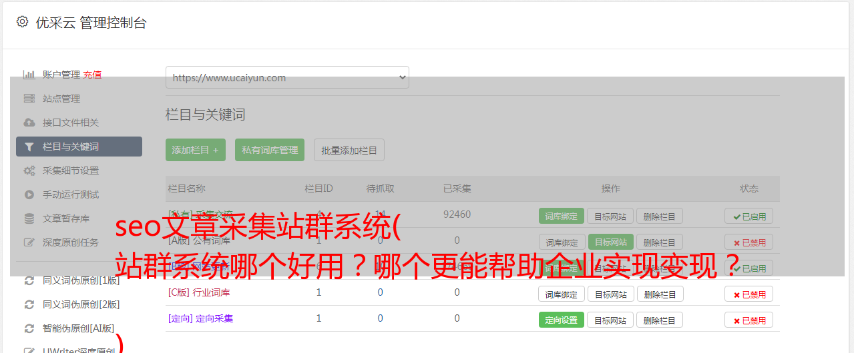Click the refresh icon for 智能伪原创[AI版]
Viewport: 854px width, 353px height.
[29, 328]
